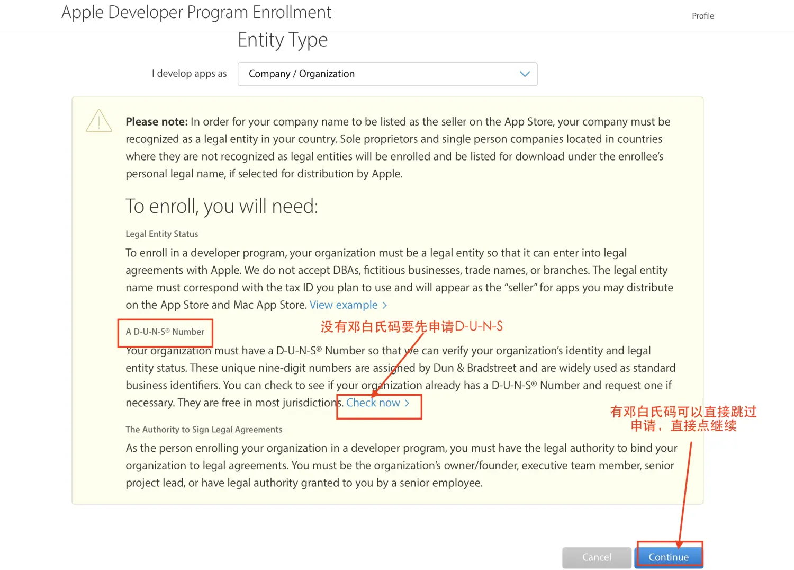Click the Entity Type heading
The width and height of the screenshot is (794, 570).
click(283, 40)
